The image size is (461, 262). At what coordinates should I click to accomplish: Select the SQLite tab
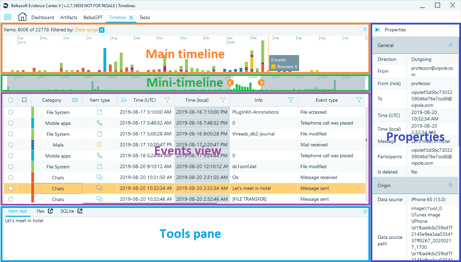point(67,211)
